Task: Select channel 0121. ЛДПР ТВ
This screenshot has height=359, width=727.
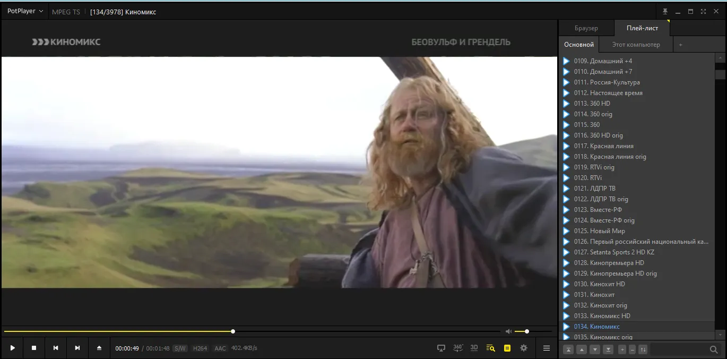Action: [x=637, y=189]
